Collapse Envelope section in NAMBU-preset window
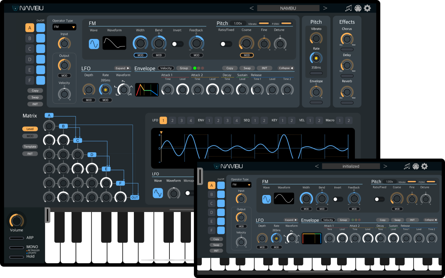 [x=286, y=68]
